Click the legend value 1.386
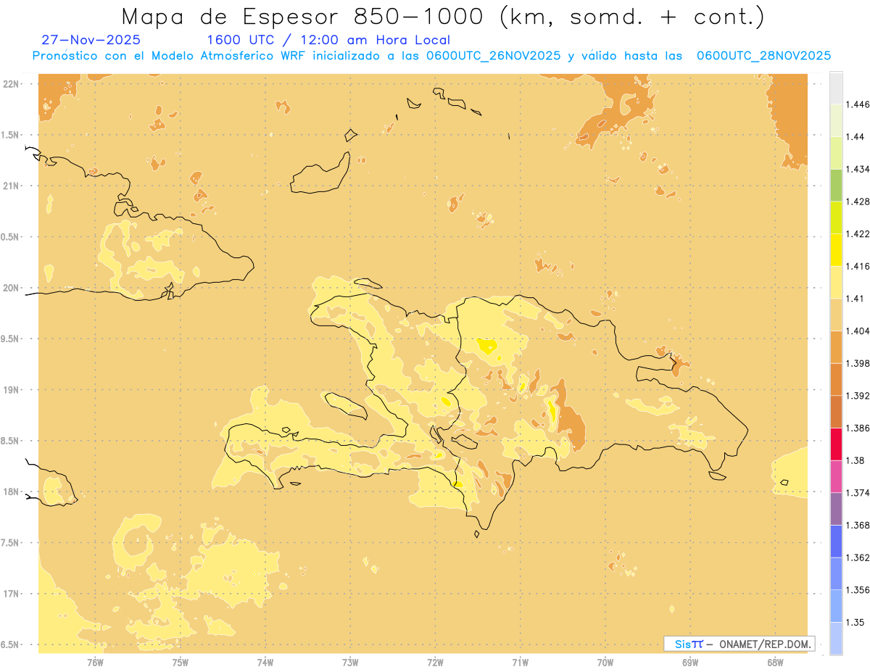This screenshot has width=870, height=672. pos(858,428)
